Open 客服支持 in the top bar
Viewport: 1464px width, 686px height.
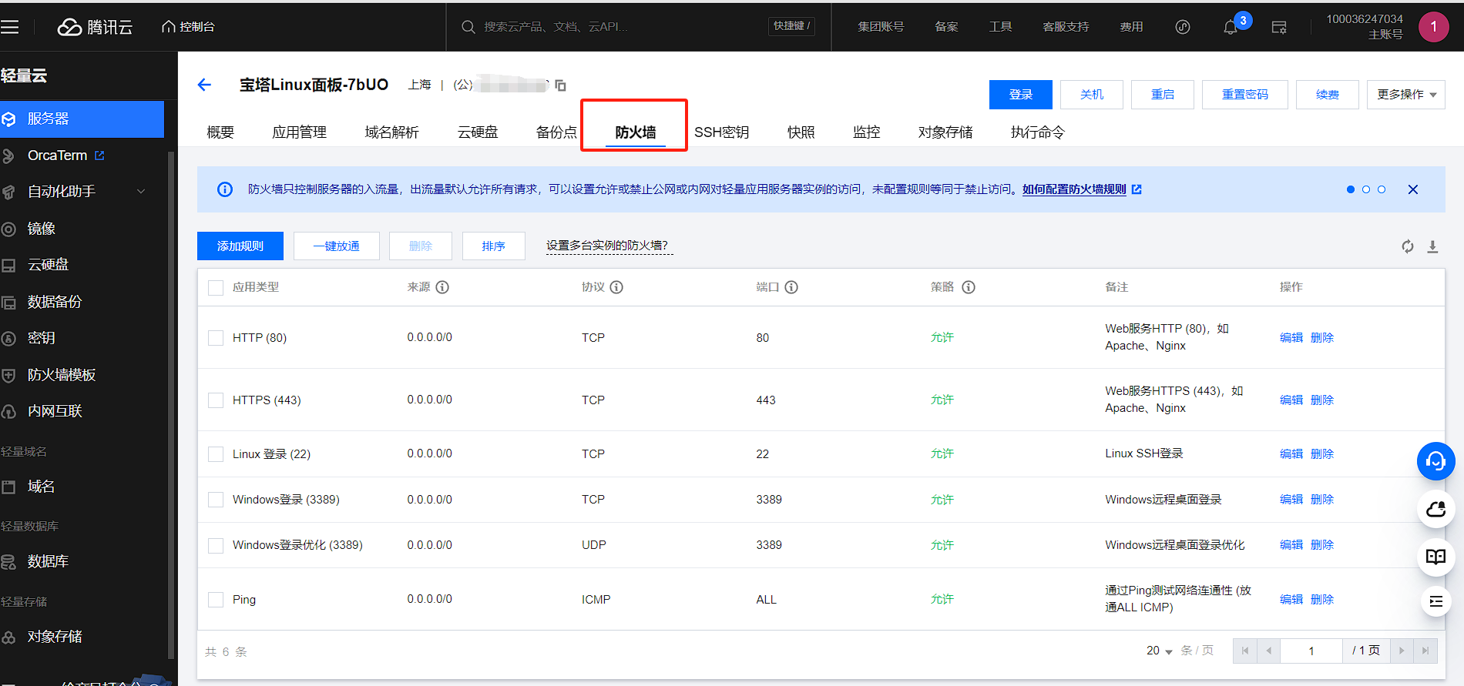click(x=1066, y=27)
